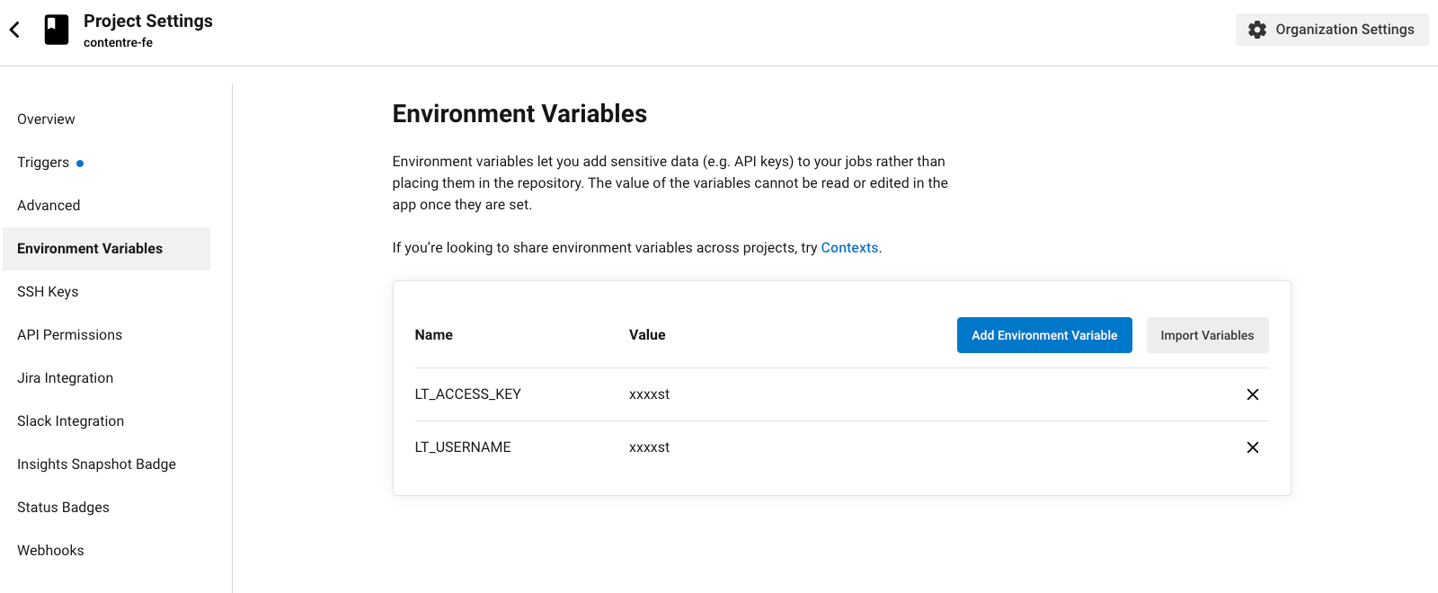Follow the Contexts link
Viewport: 1438px width, 593px height.
click(x=849, y=248)
